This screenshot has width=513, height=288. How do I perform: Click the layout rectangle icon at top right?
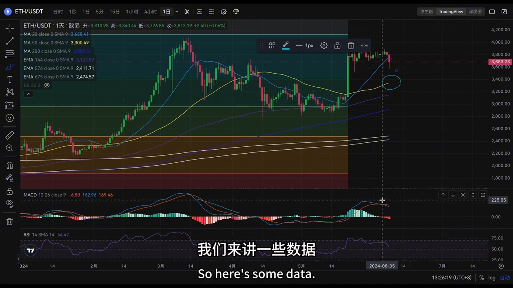click(x=492, y=12)
